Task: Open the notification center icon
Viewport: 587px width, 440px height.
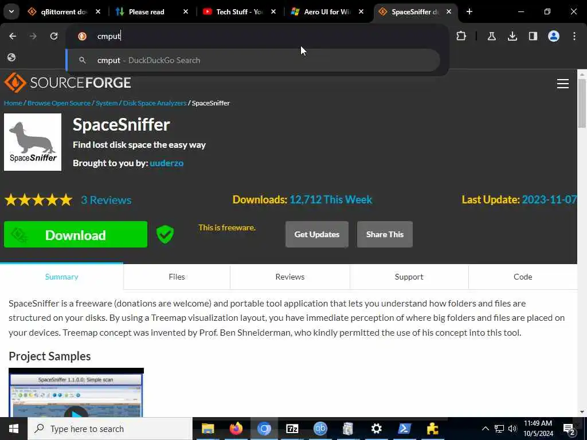Action: 569,429
